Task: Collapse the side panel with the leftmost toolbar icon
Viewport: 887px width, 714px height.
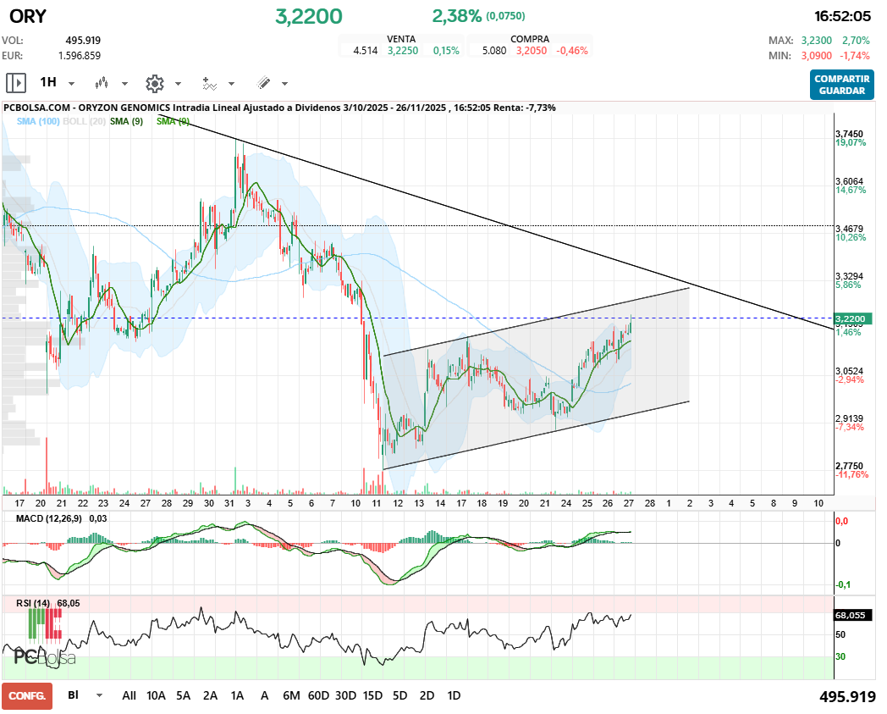Action: pos(15,83)
